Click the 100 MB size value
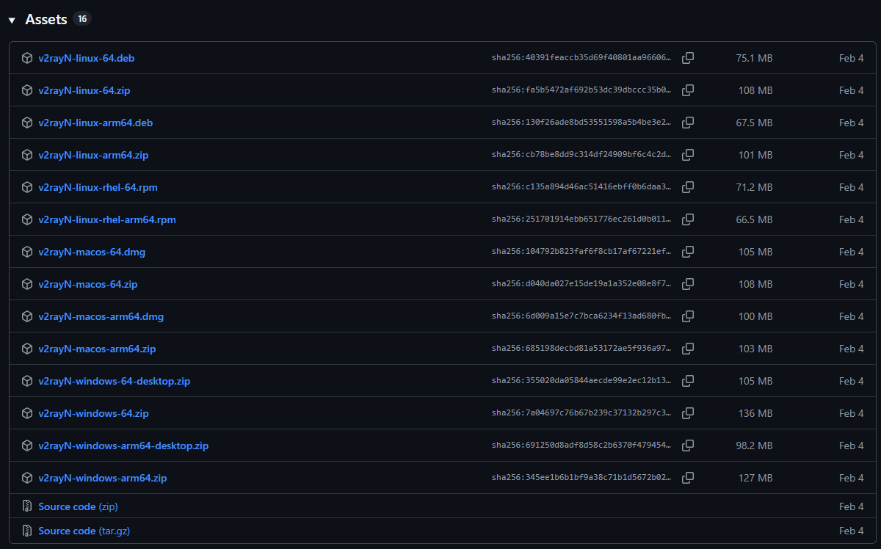Image resolution: width=881 pixels, height=549 pixels. click(x=755, y=316)
